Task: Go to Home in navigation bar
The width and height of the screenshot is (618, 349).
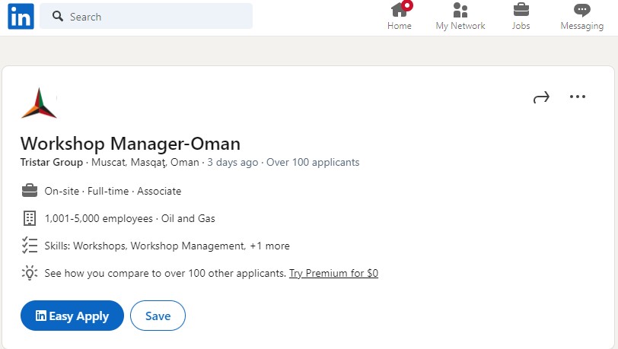Action: click(400, 16)
